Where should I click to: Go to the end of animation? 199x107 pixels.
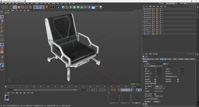[x=108, y=90]
